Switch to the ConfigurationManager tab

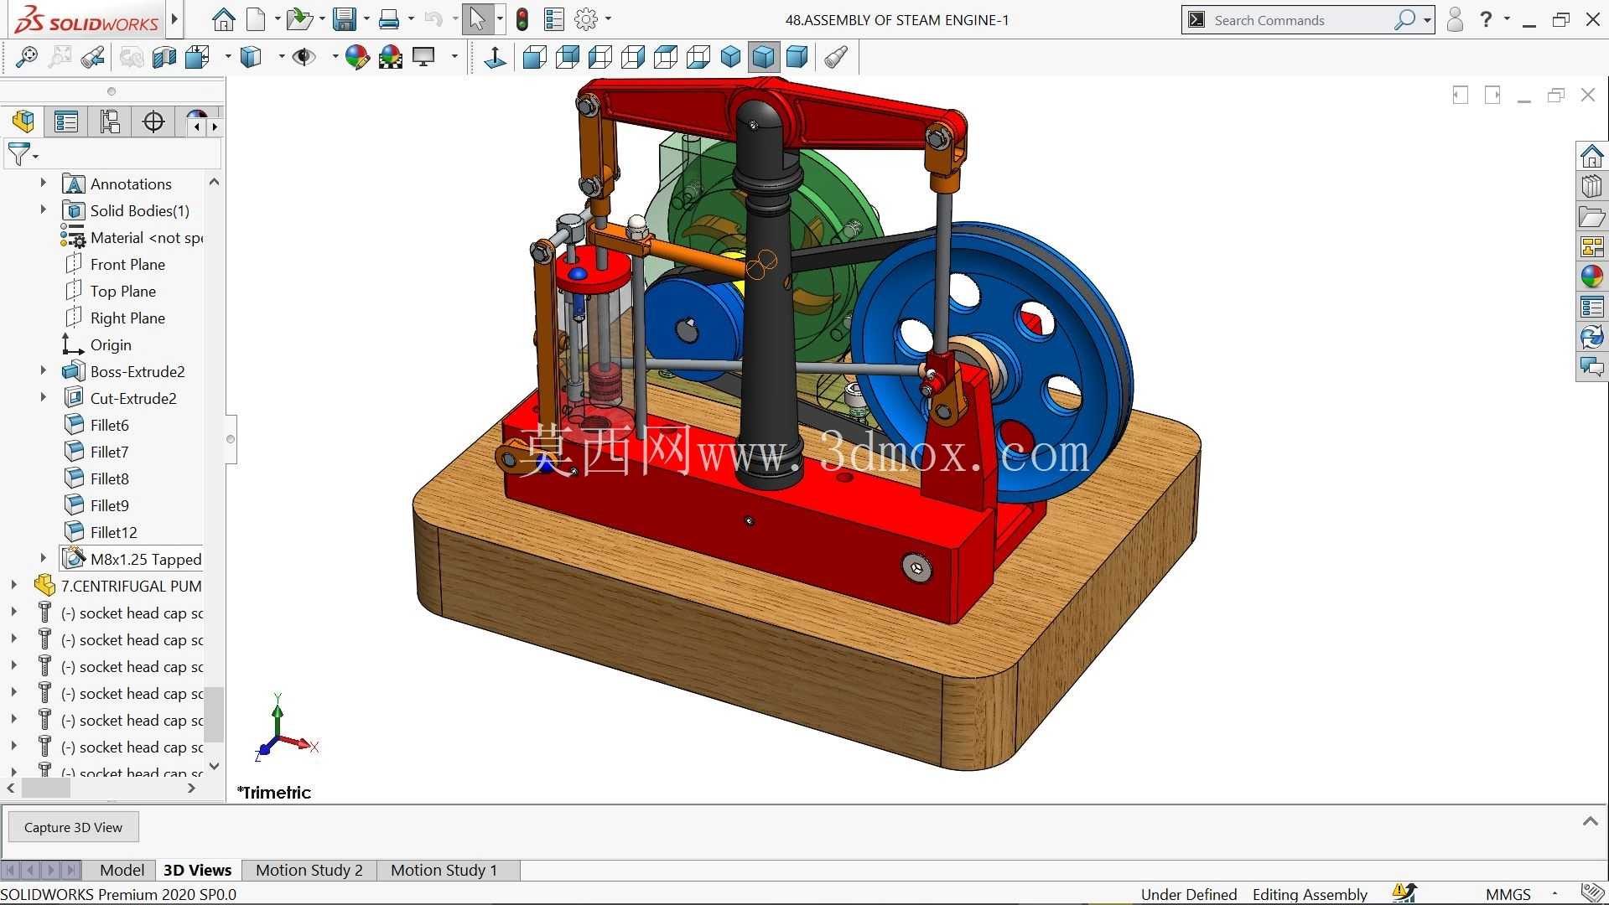point(110,122)
